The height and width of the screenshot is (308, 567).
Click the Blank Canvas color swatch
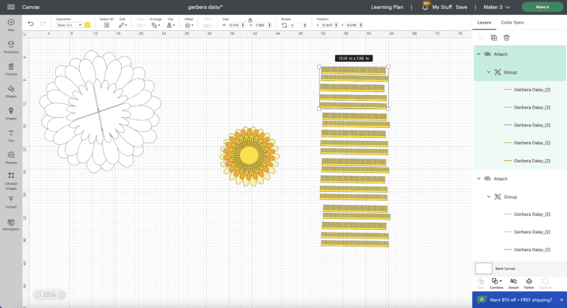point(483,269)
